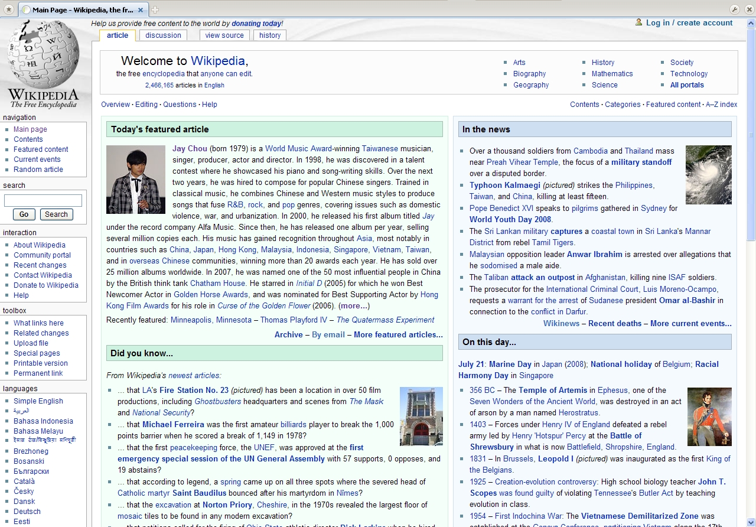
Task: Click the newest articles link
Action: pos(194,376)
